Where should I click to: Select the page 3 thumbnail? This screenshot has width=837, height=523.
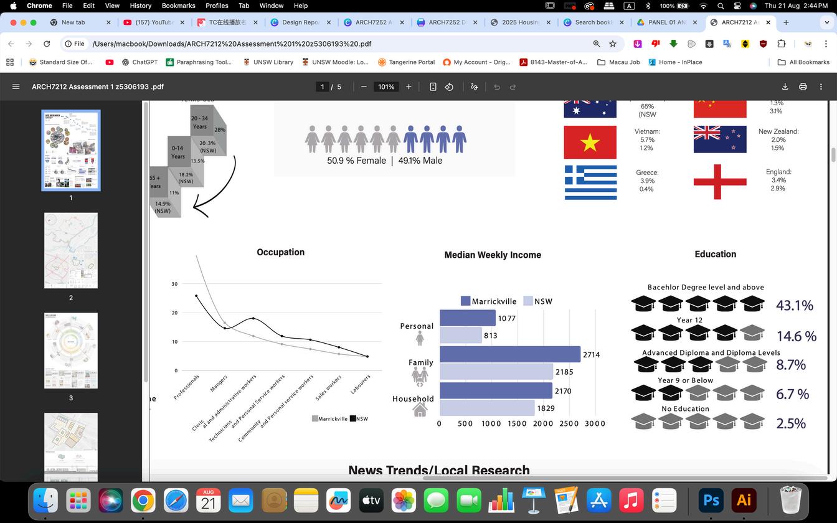(x=71, y=351)
